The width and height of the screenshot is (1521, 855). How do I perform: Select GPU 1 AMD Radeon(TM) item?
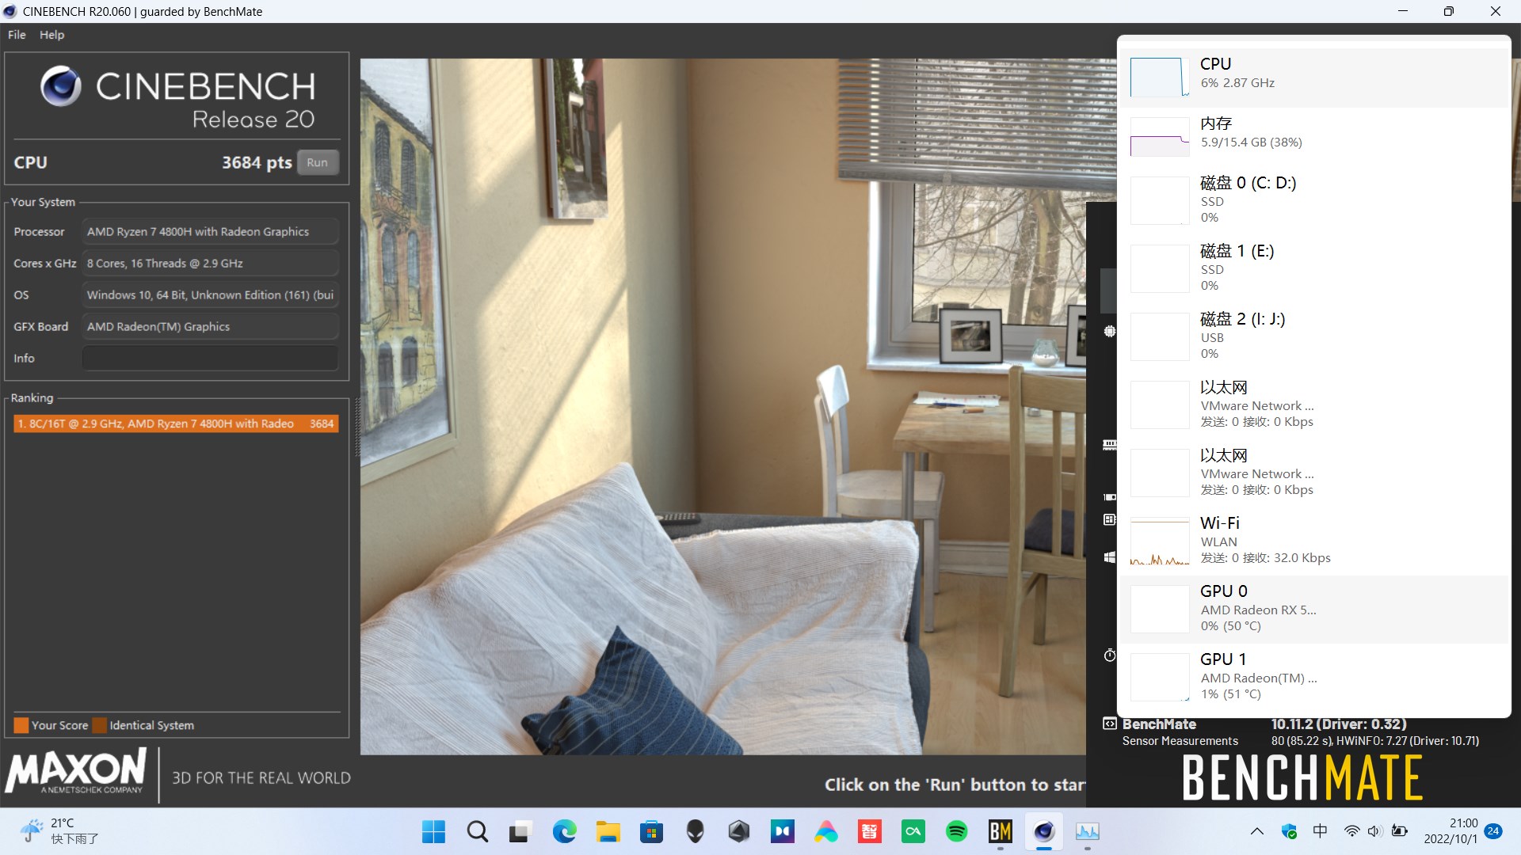coord(1315,676)
